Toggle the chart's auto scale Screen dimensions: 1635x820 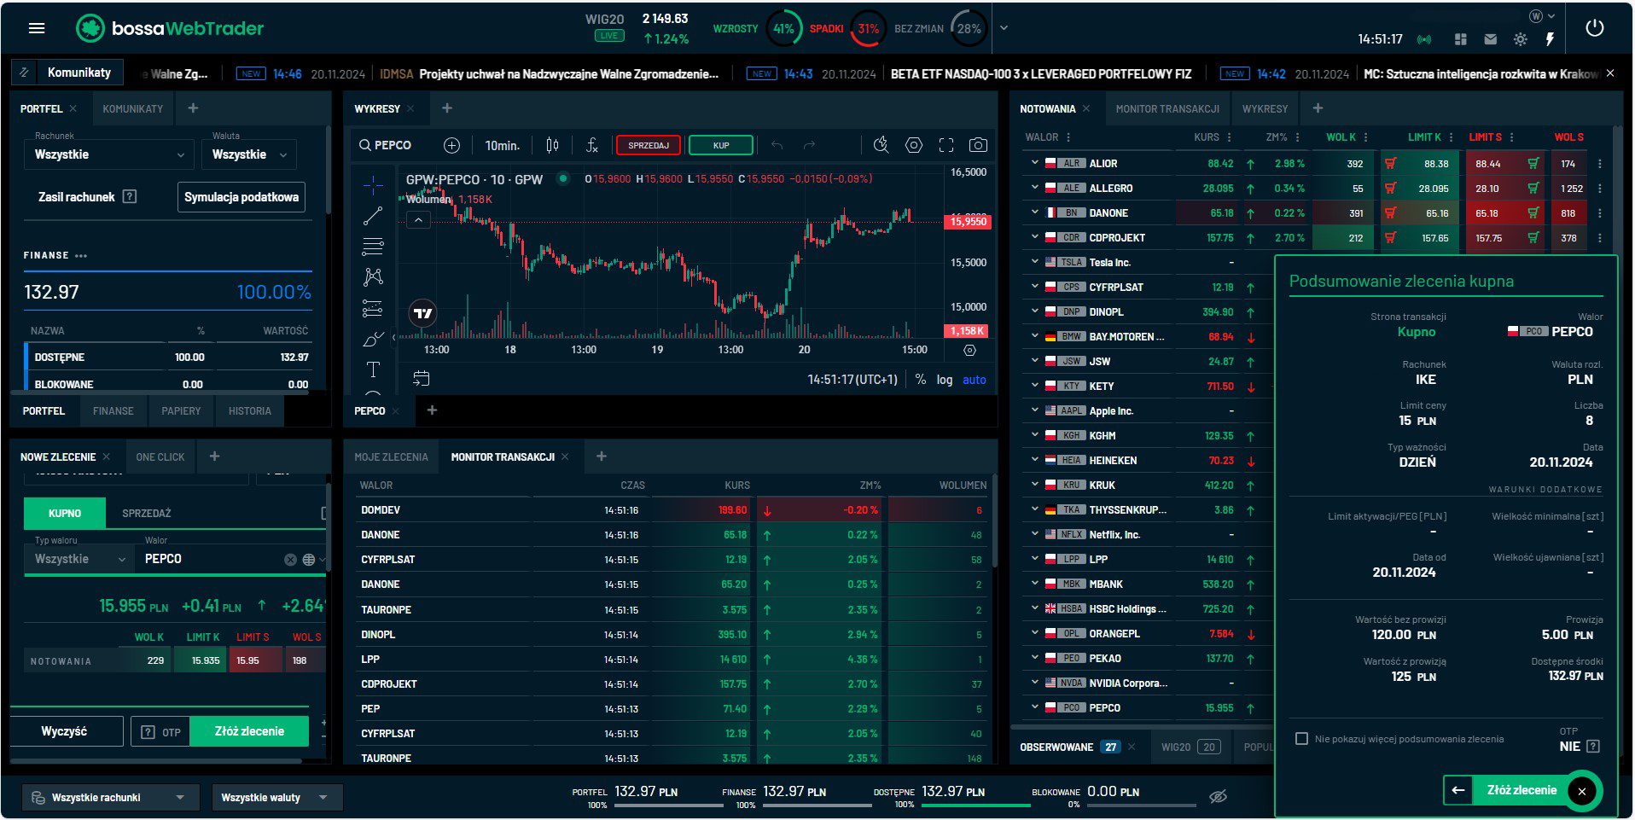(x=974, y=380)
